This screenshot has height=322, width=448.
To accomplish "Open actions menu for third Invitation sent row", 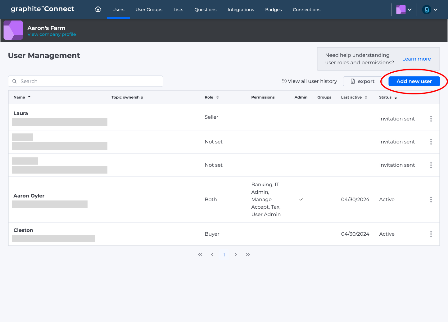I will [x=431, y=165].
